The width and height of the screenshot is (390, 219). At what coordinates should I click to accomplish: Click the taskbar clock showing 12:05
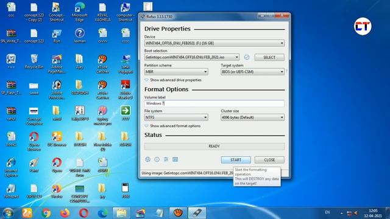tap(373, 214)
